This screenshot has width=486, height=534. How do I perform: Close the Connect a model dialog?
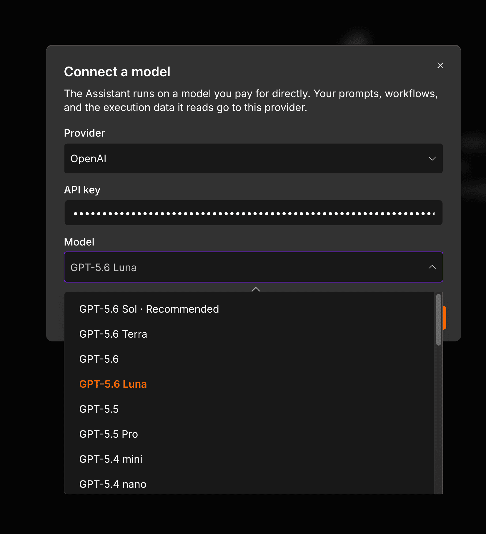(x=440, y=65)
